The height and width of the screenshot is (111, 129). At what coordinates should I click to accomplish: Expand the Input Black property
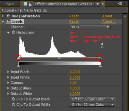coord(8,72)
